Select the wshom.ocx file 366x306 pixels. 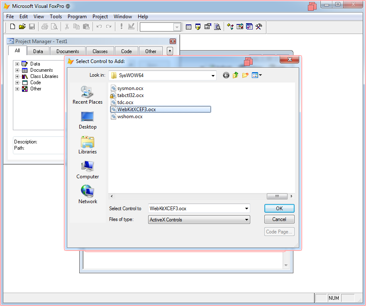[127, 117]
